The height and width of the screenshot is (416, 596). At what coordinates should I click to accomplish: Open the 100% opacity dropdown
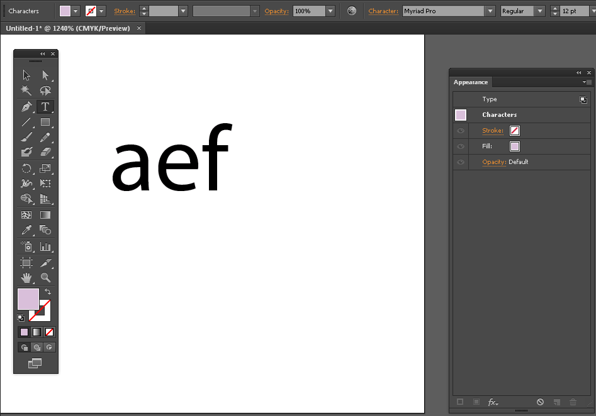(x=330, y=11)
